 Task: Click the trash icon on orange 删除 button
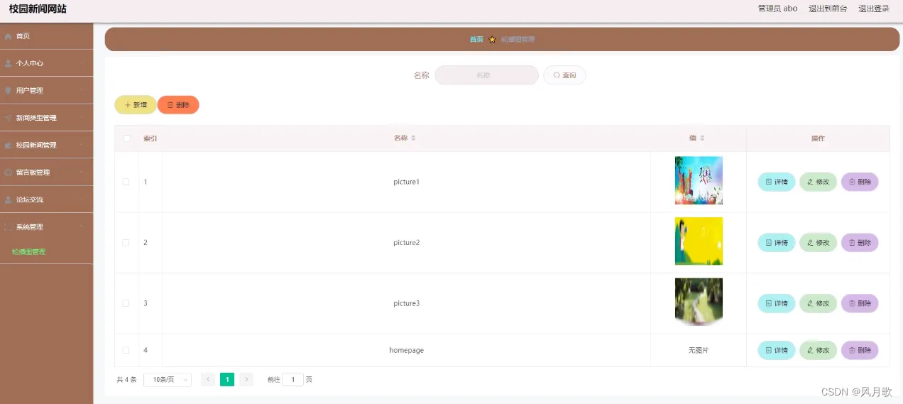tap(170, 105)
